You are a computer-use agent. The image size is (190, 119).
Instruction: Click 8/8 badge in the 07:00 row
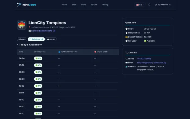point(38,65)
